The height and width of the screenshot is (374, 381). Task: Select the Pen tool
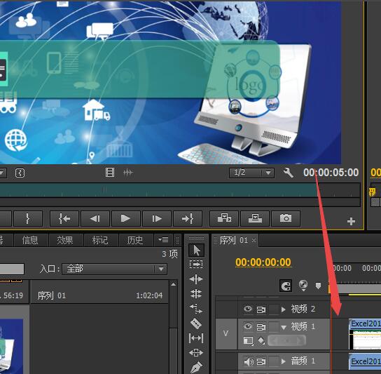tap(196, 368)
